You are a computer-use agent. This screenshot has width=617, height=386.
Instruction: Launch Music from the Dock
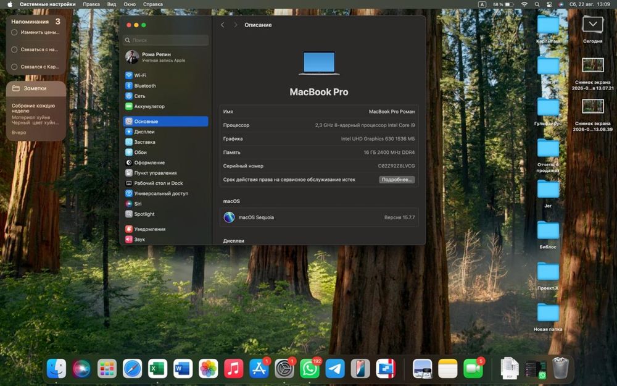pos(233,369)
